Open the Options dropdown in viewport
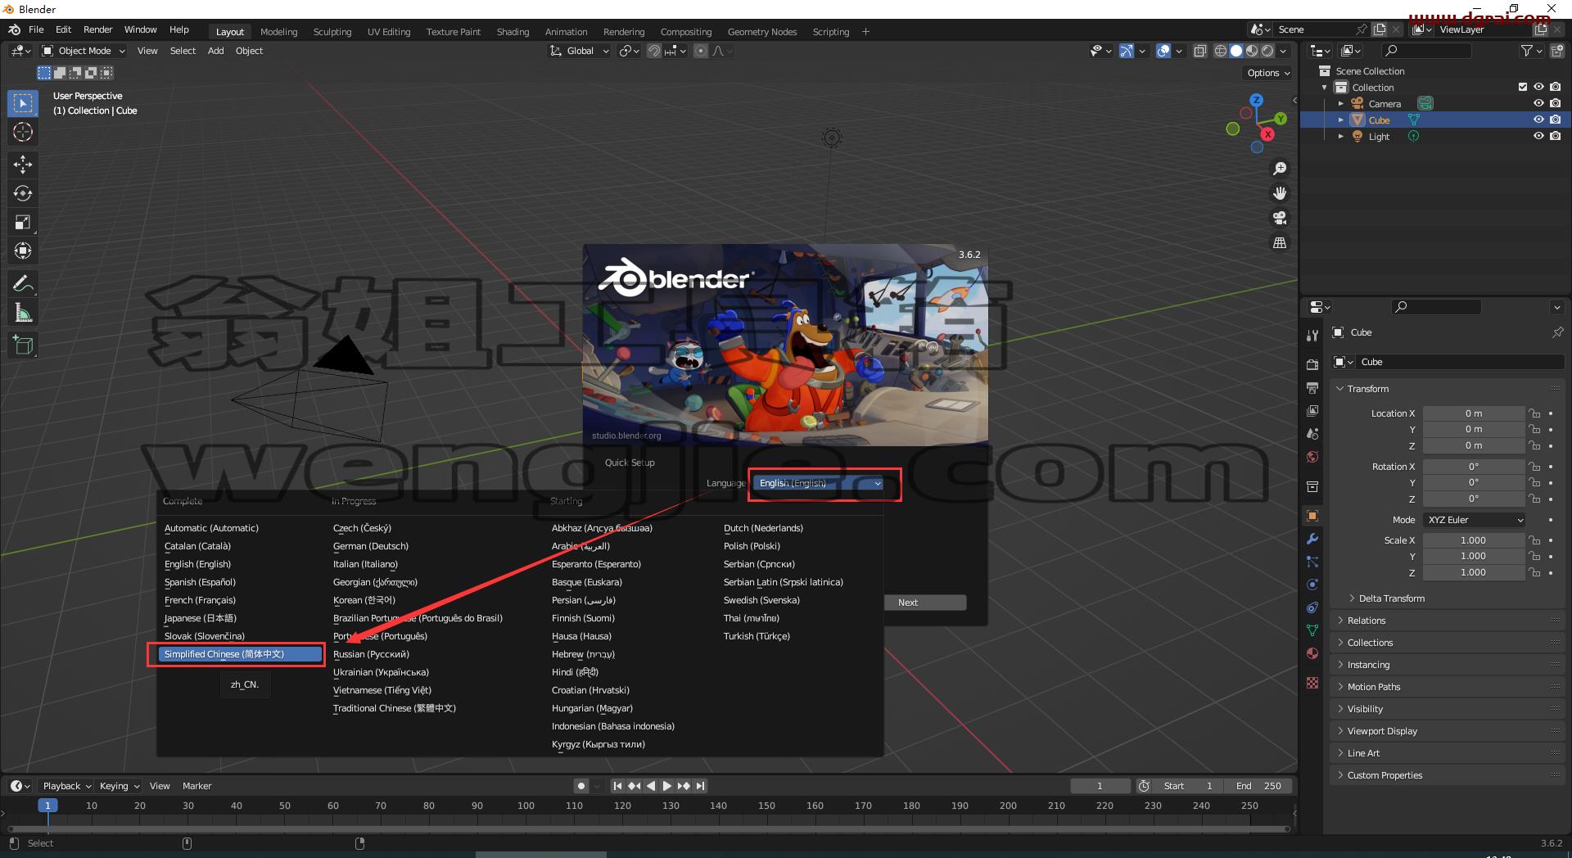The image size is (1572, 858). tap(1268, 73)
